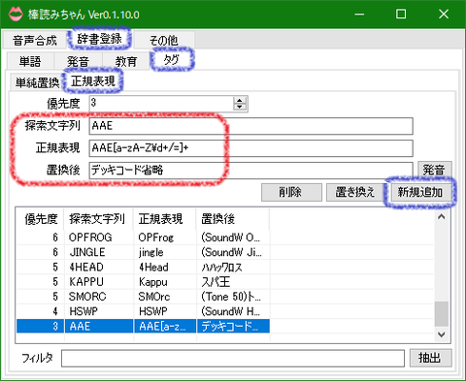Sort the list by the 優先度 column header
This screenshot has width=466, height=381.
pos(40,219)
